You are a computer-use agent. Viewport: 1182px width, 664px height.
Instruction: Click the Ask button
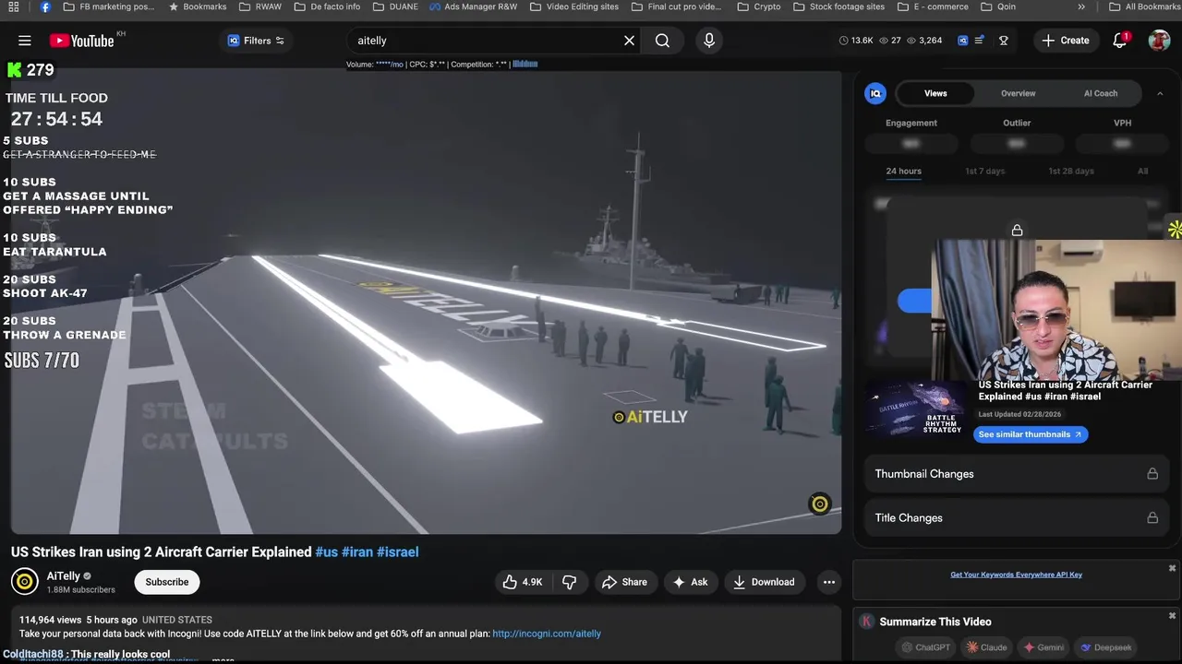click(x=690, y=582)
